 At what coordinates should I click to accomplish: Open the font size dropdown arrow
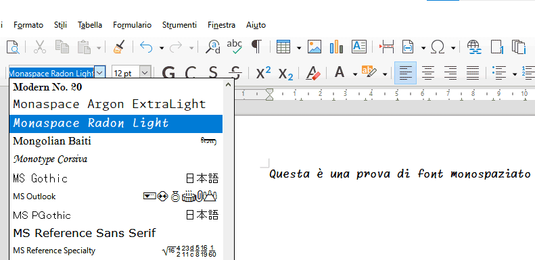pyautogui.click(x=145, y=73)
